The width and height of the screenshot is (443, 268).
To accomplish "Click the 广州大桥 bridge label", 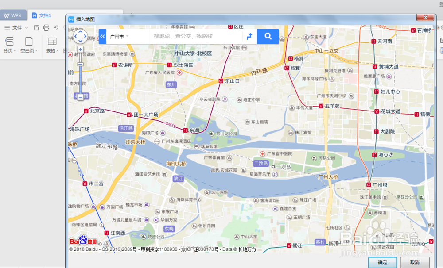I will pyautogui.click(x=328, y=177).
